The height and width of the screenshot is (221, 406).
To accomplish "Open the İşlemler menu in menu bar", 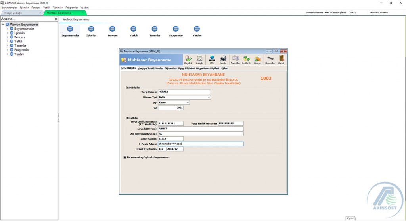I will click(x=24, y=8).
